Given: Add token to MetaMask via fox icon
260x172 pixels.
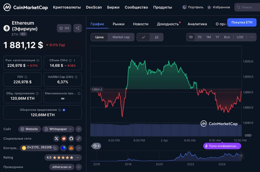Looking at the screenshot, I should click(71, 148).
